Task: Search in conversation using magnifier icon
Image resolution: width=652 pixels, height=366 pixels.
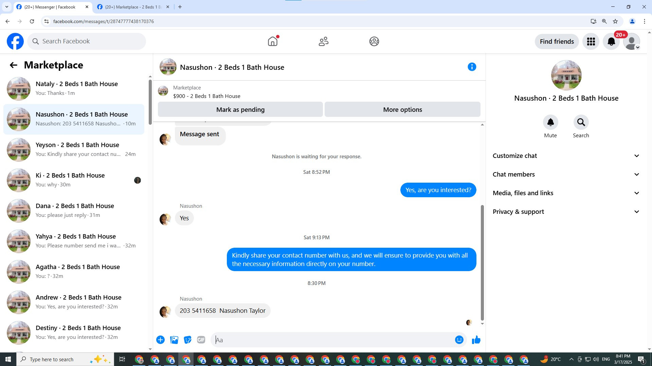Action: [581, 122]
